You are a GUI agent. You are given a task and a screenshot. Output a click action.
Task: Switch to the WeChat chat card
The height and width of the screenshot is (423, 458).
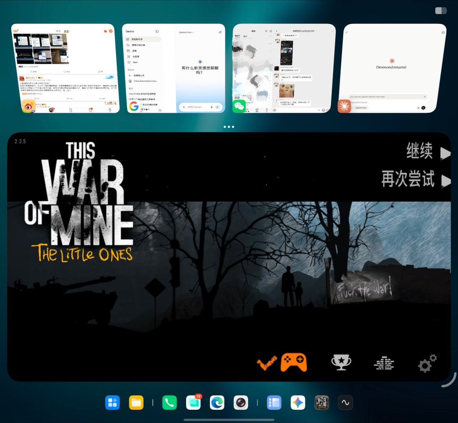coord(284,68)
